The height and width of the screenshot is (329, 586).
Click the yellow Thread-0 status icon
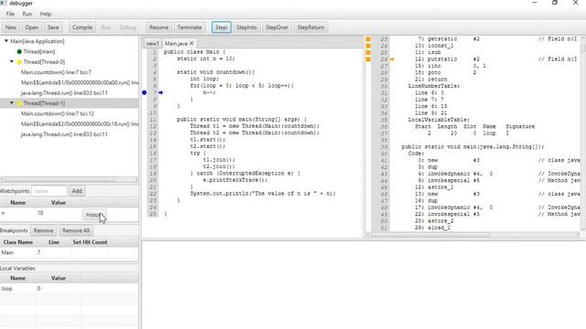[19, 62]
